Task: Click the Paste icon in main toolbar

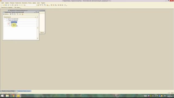Action: pyautogui.click(x=13, y=5)
